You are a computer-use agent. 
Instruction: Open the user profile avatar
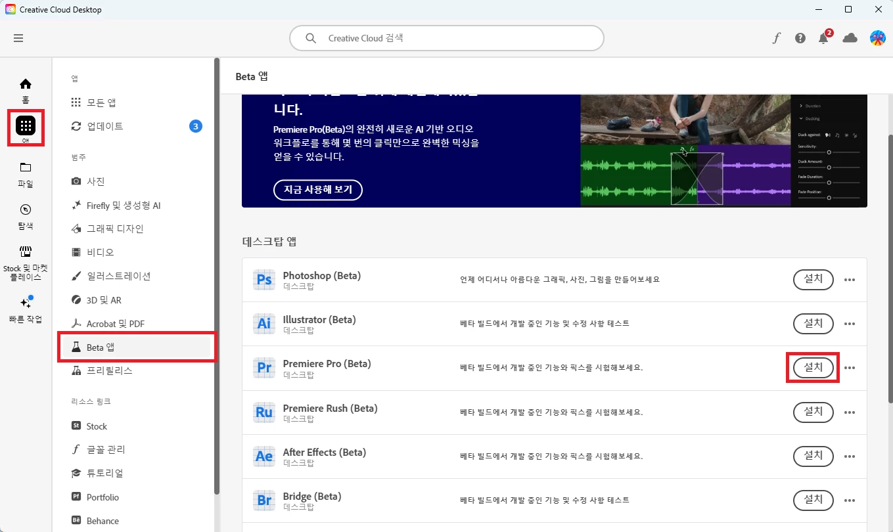877,38
